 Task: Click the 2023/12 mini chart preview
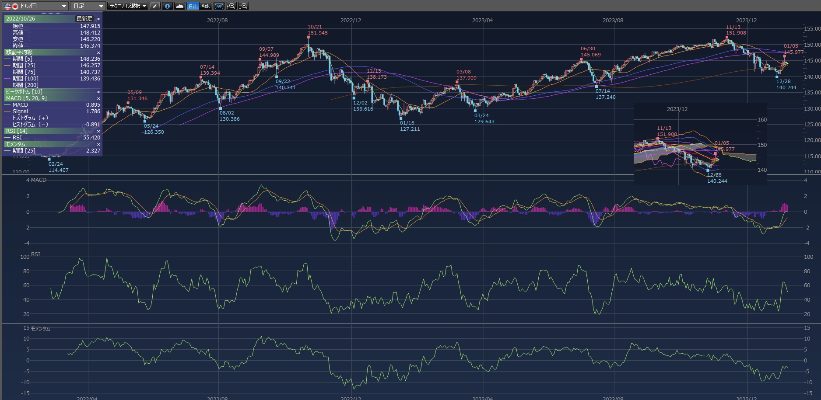click(x=700, y=143)
